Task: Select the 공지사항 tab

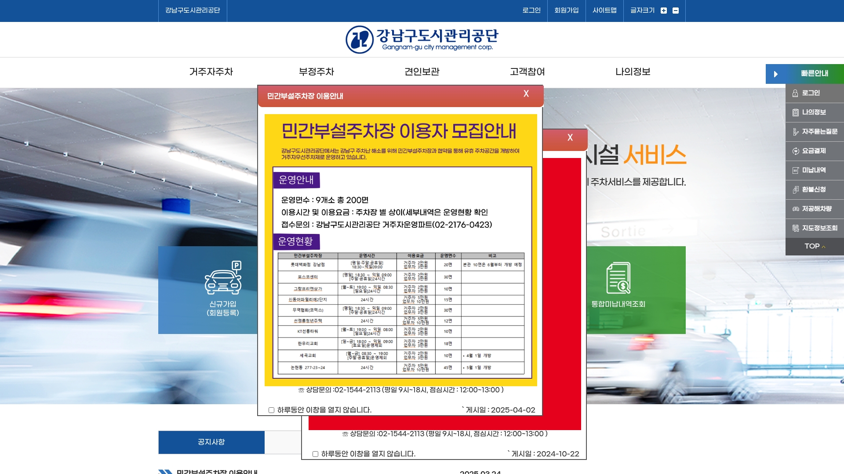Action: (211, 442)
